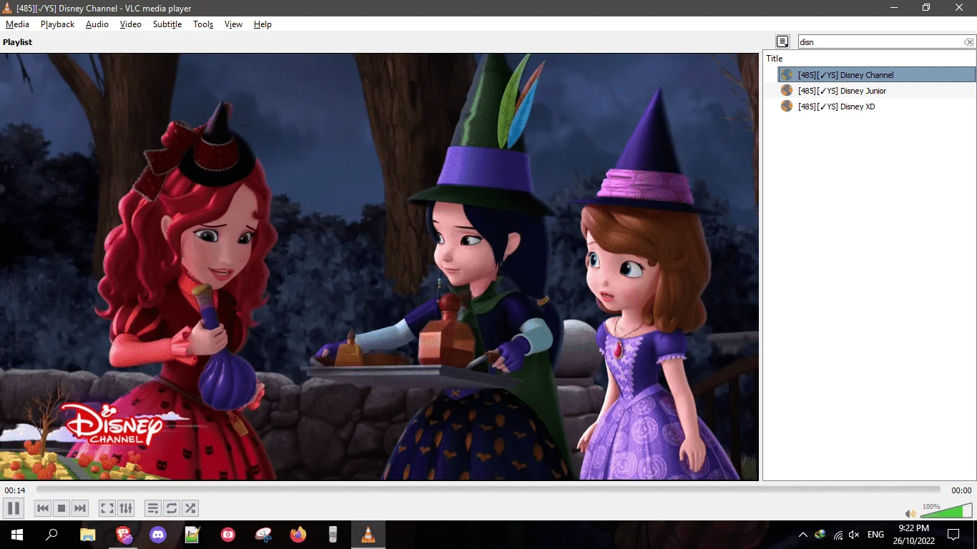
Task: Open the Subtitle menu
Action: 167,24
